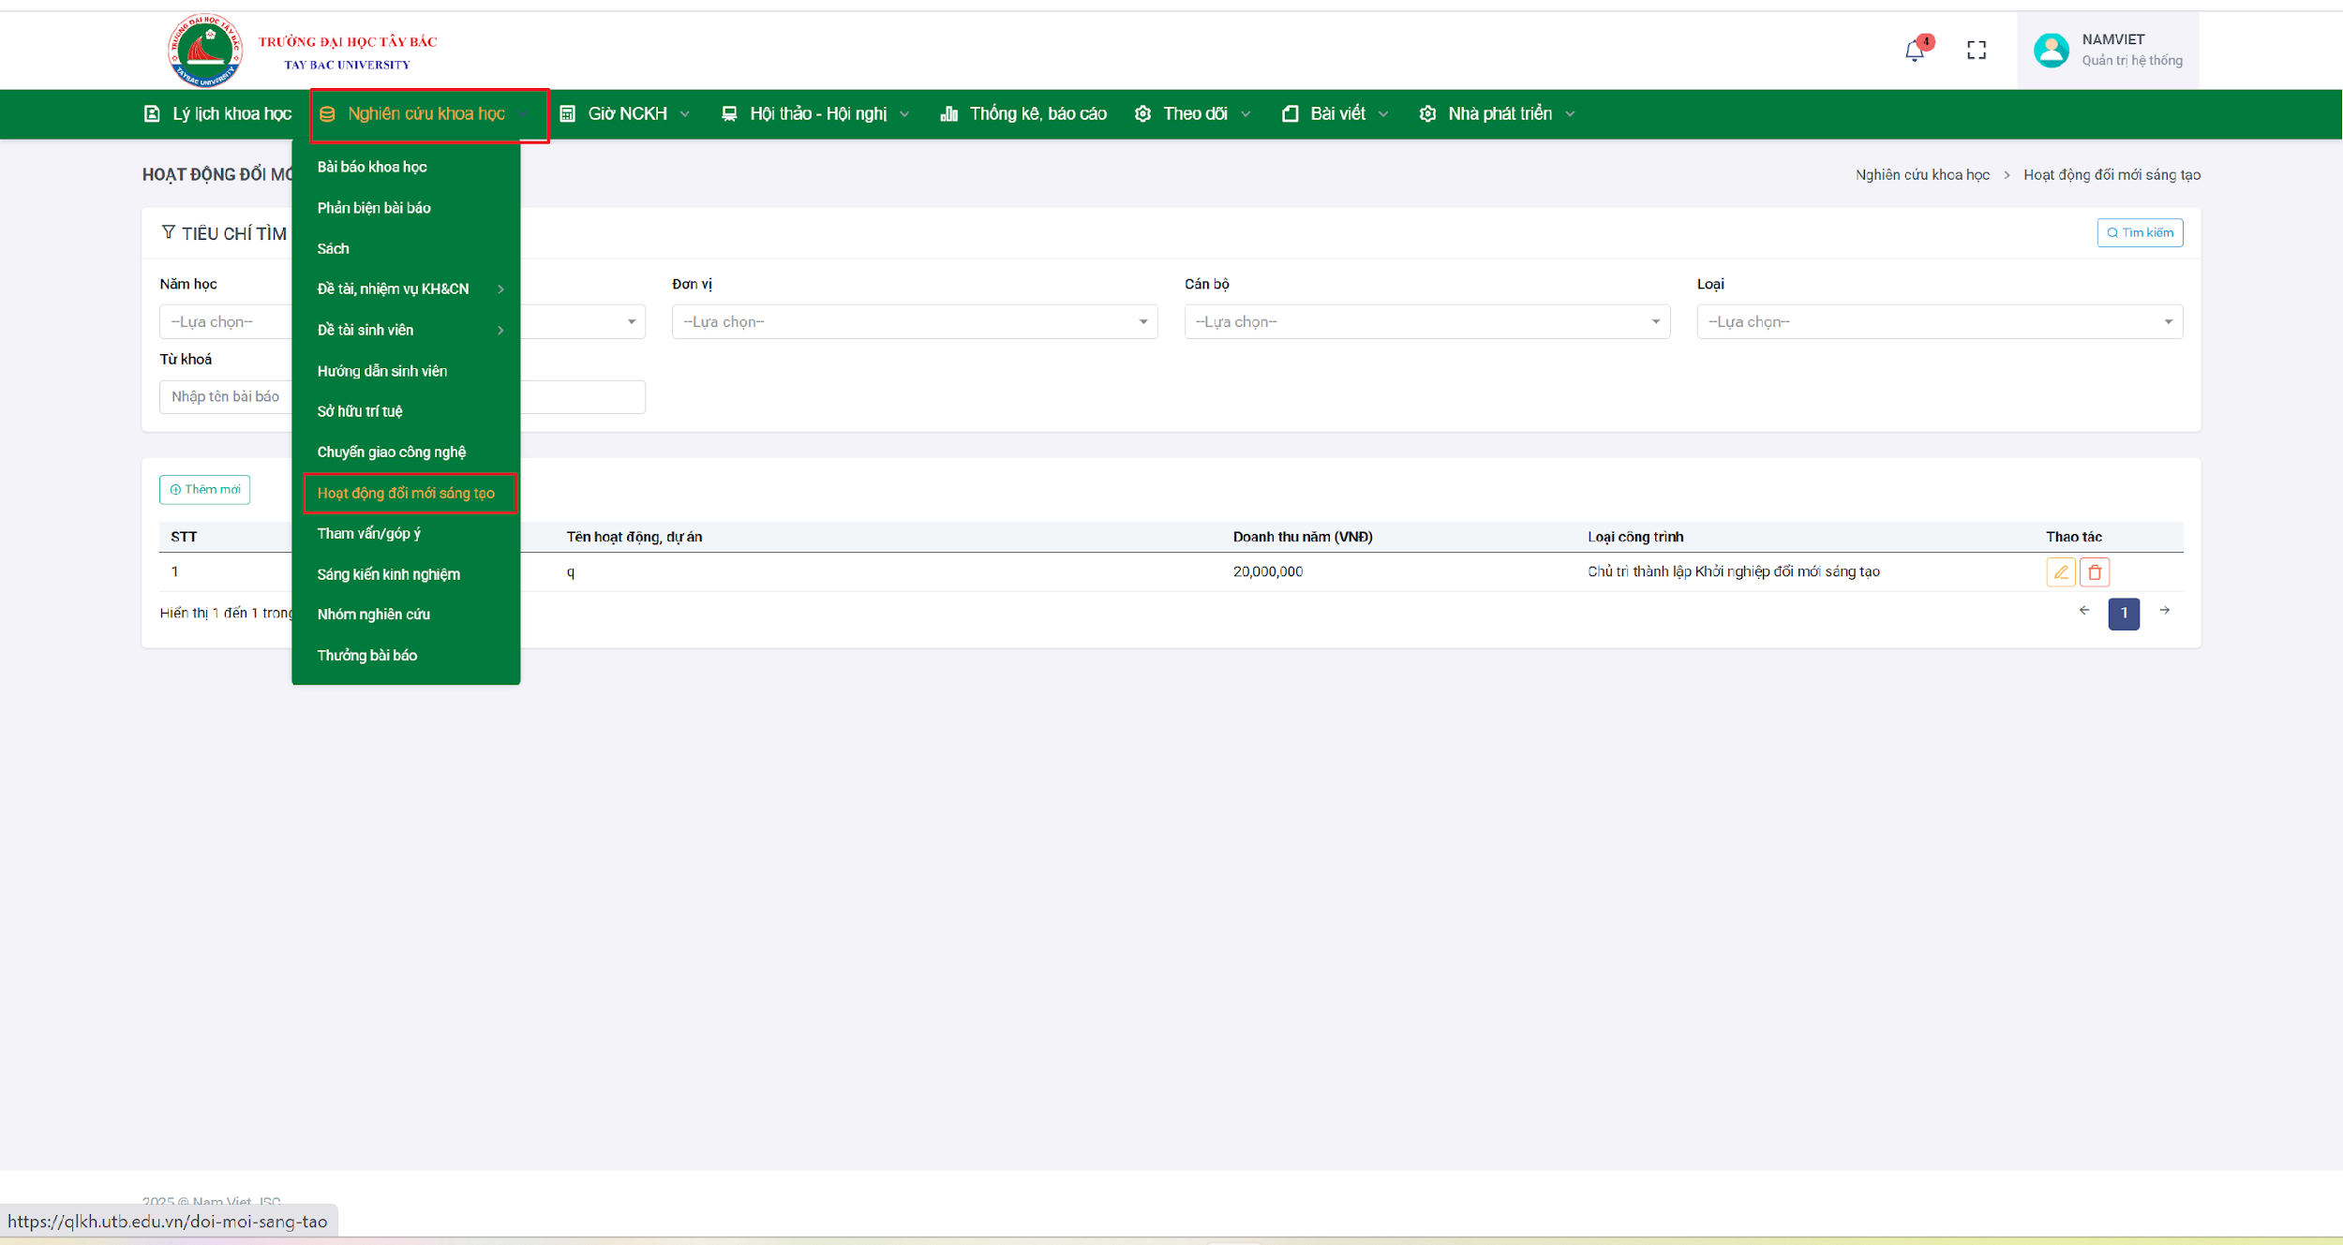Screen dimensions: 2343x1245
Task: Delete row 1 with trash icon
Action: [x=2095, y=571]
